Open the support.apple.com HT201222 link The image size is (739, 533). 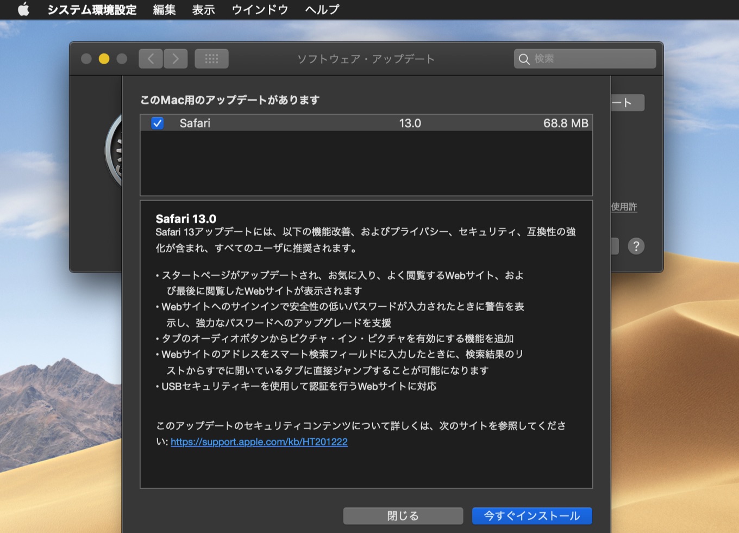(259, 442)
